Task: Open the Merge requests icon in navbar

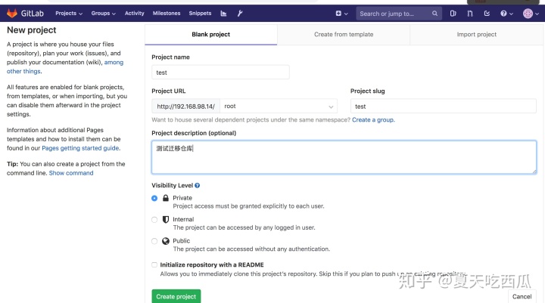Action: 470,14
